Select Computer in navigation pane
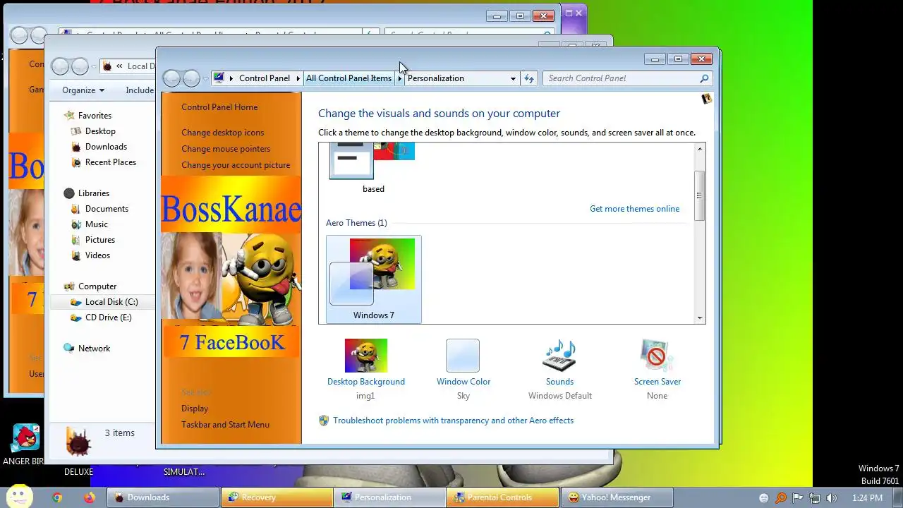 point(97,286)
